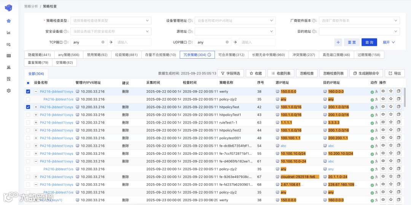
Task: Click help icon next to UDP端口
Action: tap(189, 42)
